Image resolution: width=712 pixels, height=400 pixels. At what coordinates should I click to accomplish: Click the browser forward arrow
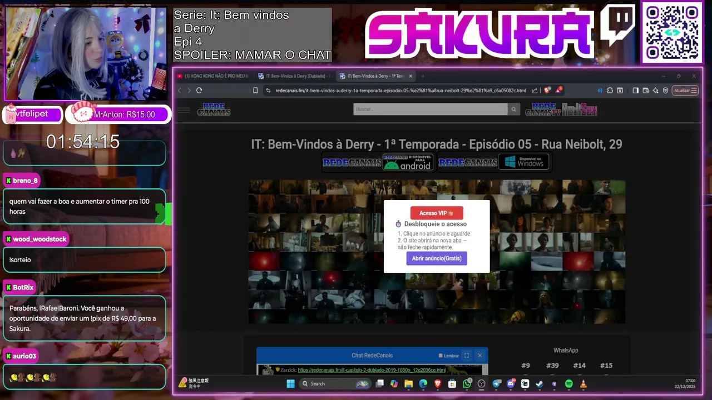pyautogui.click(x=189, y=91)
